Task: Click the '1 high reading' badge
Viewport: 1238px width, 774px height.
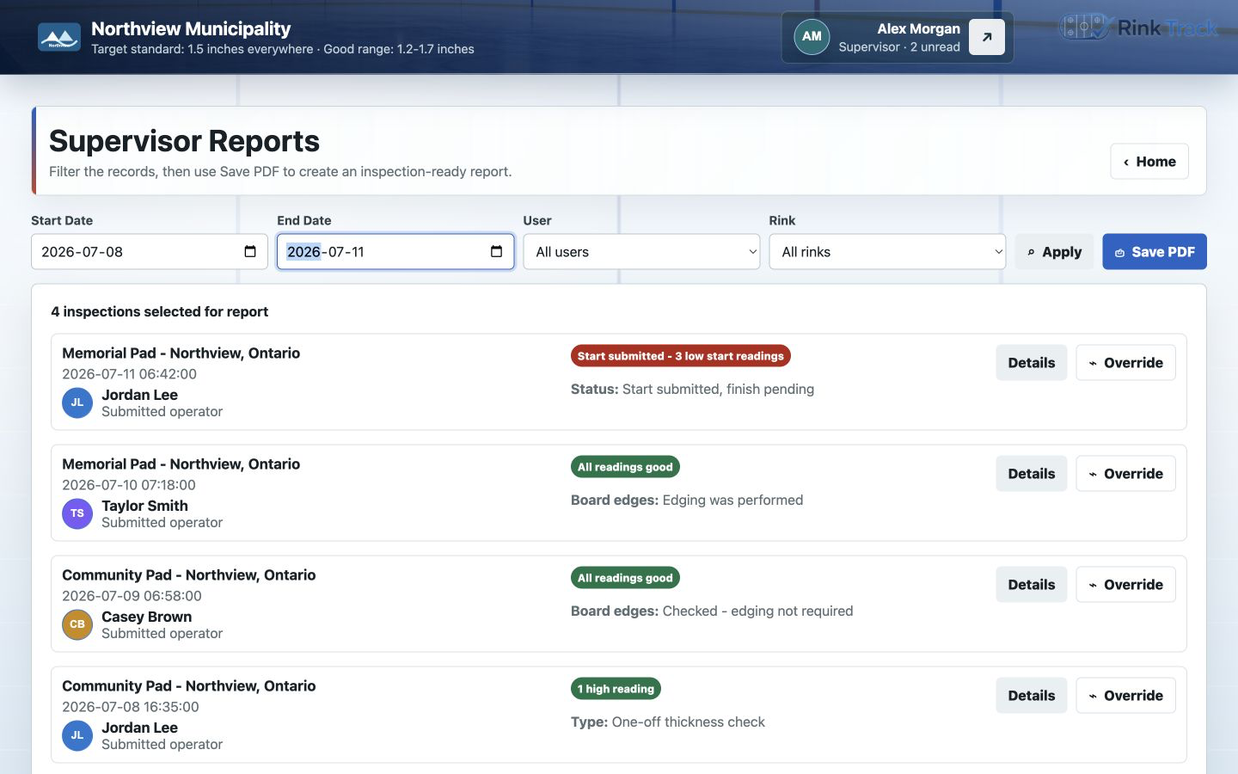Action: pyautogui.click(x=616, y=689)
